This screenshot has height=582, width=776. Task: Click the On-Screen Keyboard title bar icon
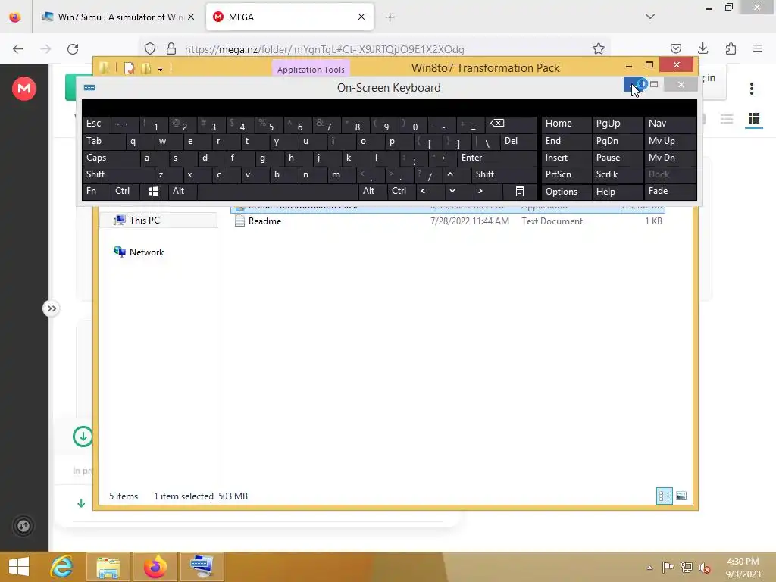(x=89, y=88)
